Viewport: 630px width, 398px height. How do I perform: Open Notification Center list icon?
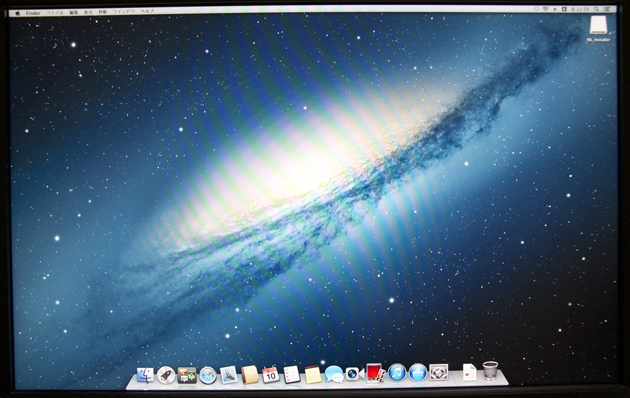pyautogui.click(x=607, y=9)
